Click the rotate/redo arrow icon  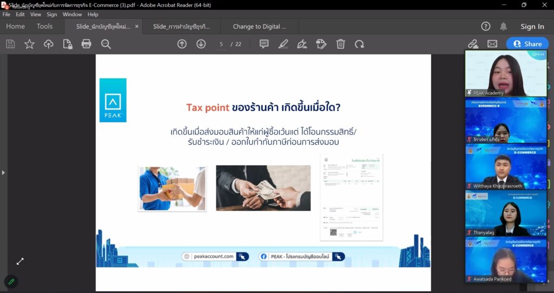pos(360,44)
